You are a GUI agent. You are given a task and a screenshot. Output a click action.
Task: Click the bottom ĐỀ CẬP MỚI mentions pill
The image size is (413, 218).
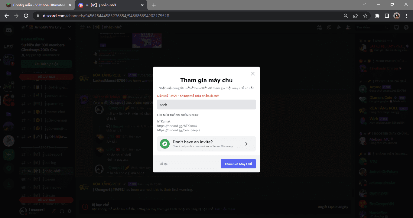pos(46,200)
